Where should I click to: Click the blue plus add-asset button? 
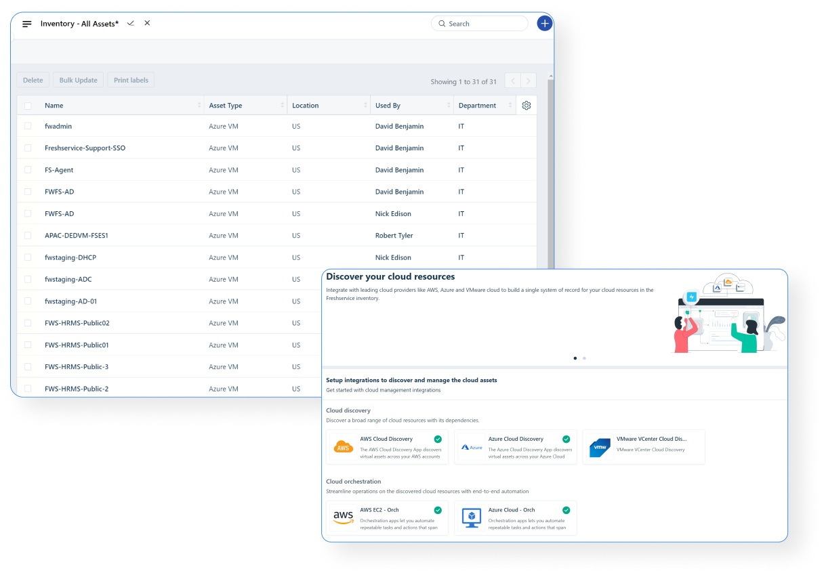544,24
